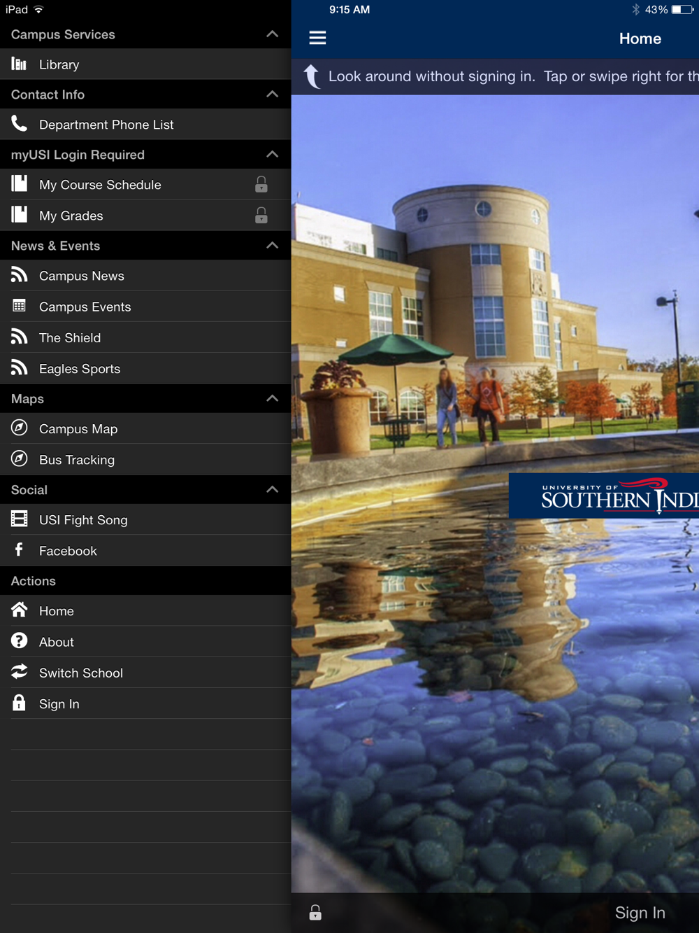Image resolution: width=699 pixels, height=933 pixels.
Task: Tap the USI Fight Song film icon
Action: (20, 519)
